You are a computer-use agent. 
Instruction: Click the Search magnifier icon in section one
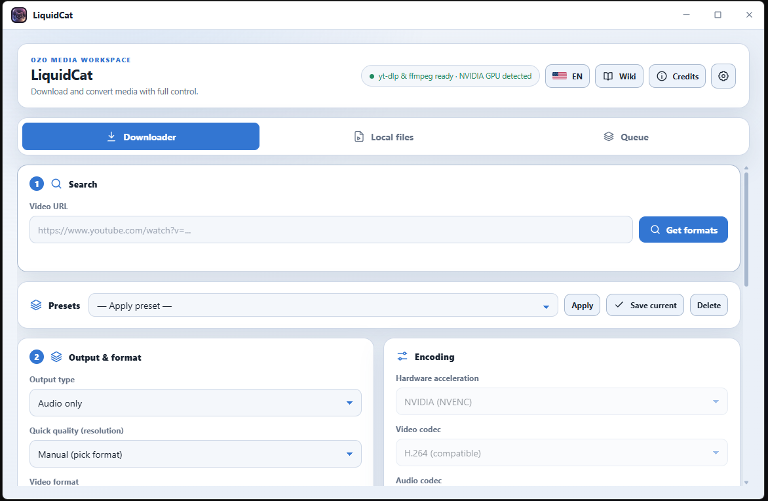coord(56,184)
